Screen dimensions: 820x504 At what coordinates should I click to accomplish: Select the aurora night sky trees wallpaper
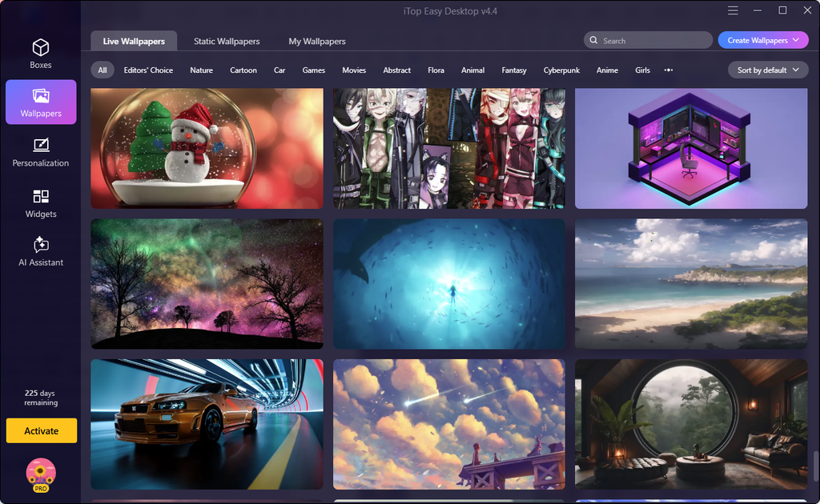(207, 283)
